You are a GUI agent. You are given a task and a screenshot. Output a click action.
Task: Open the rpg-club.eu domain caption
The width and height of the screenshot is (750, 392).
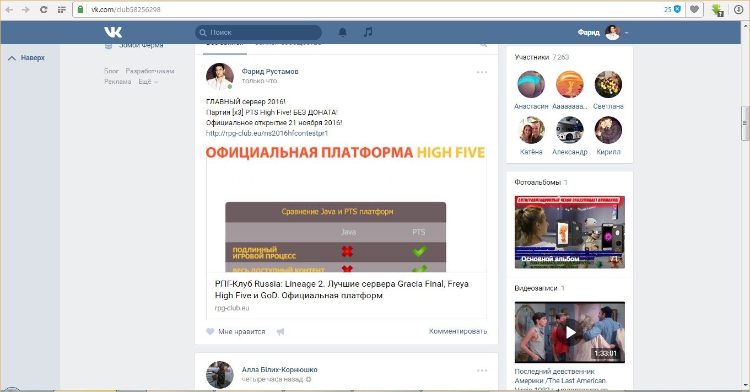click(232, 308)
